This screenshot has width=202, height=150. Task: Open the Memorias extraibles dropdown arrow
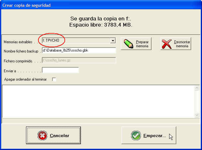(x=113, y=40)
